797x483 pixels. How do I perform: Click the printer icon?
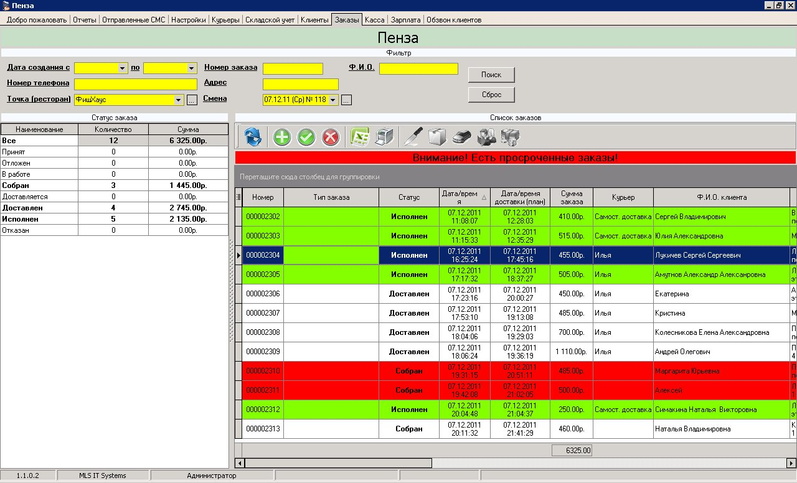click(384, 137)
